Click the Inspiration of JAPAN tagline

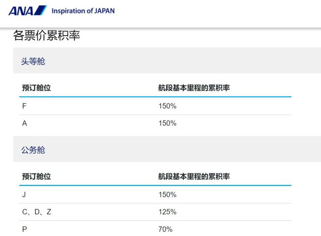pyautogui.click(x=83, y=11)
